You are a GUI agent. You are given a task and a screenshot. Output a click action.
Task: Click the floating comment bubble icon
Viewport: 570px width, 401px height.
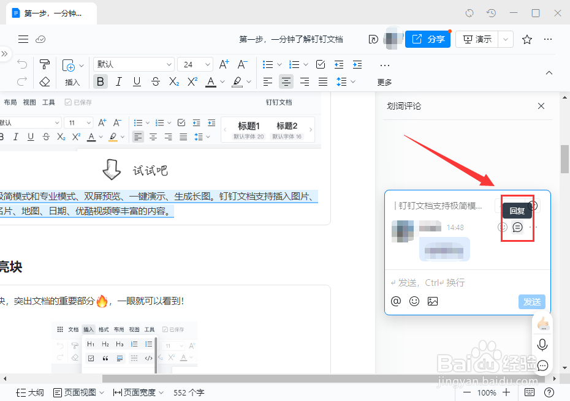pyautogui.click(x=542, y=365)
